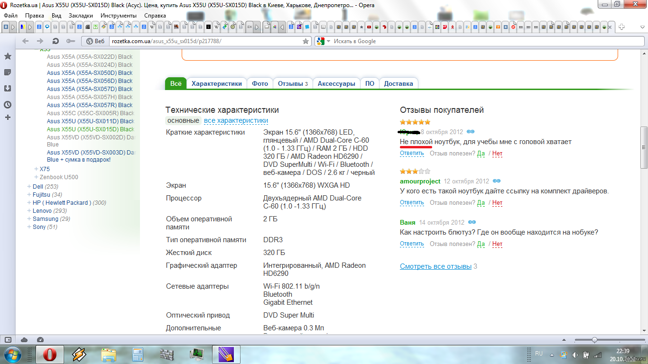Click the Reload page button
Screen dimensions: 648x364
click(x=56, y=41)
